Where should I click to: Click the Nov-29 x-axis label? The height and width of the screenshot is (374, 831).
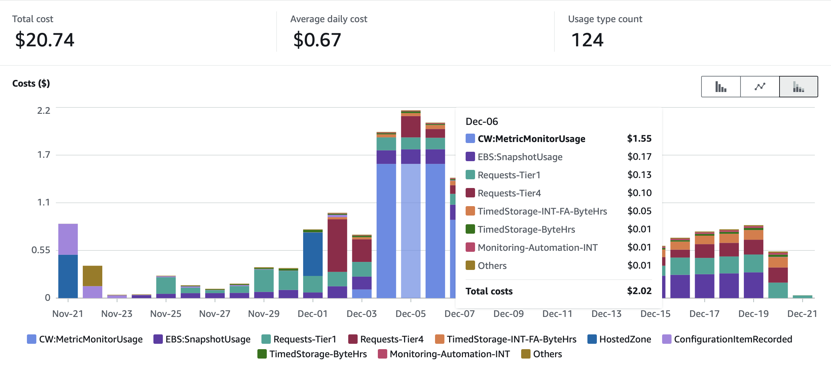point(264,314)
